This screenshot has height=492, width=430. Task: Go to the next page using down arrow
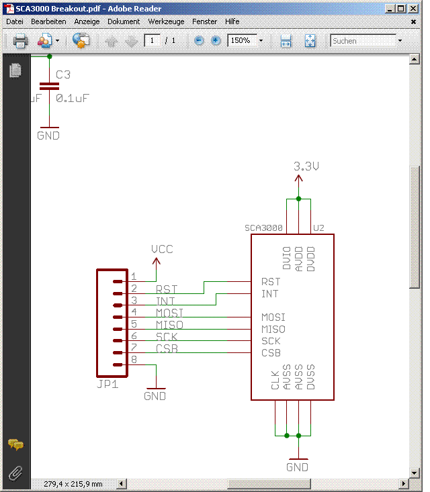(x=131, y=41)
